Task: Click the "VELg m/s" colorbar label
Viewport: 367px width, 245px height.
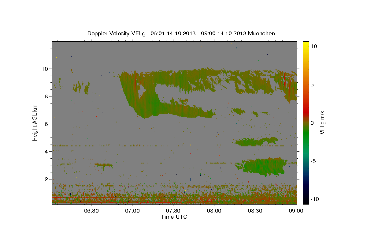Action: [322, 123]
